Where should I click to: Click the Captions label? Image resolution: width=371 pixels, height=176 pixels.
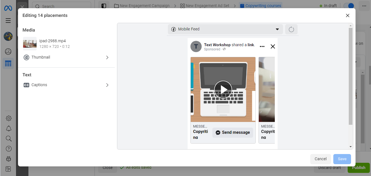tap(39, 85)
